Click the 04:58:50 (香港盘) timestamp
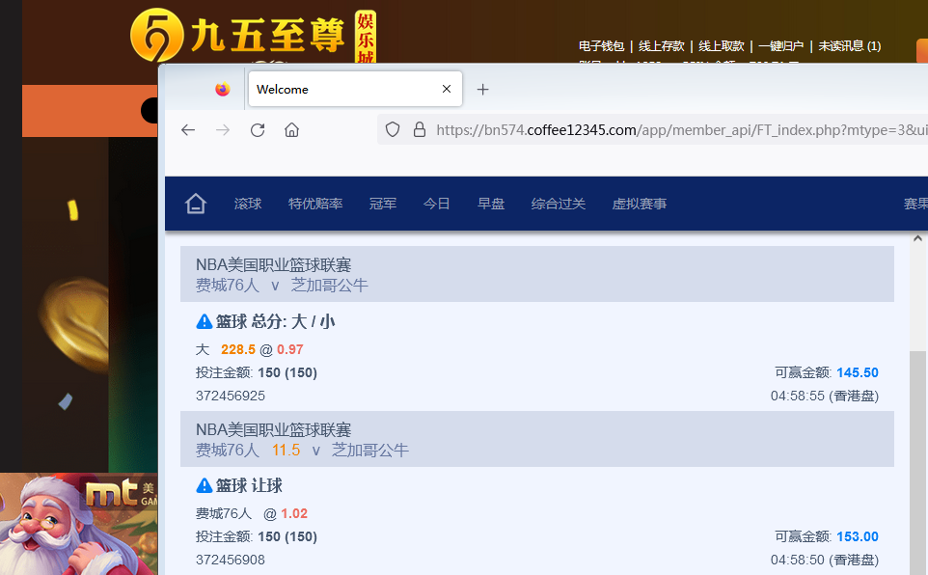This screenshot has width=928, height=575. coord(825,560)
